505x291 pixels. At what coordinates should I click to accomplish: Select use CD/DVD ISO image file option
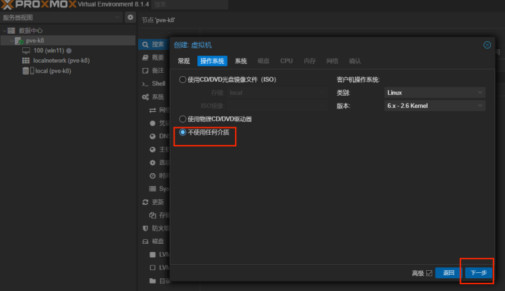coord(182,79)
